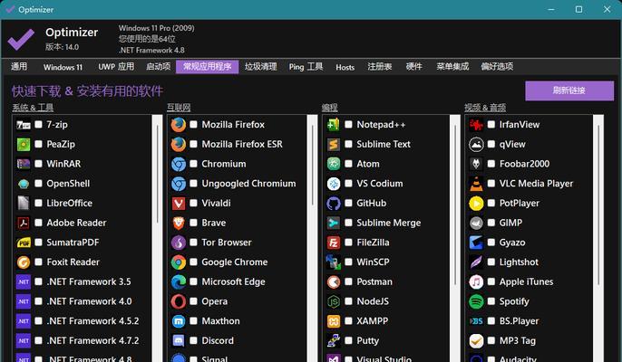Click the Foxit Reader orange icon

pos(24,262)
